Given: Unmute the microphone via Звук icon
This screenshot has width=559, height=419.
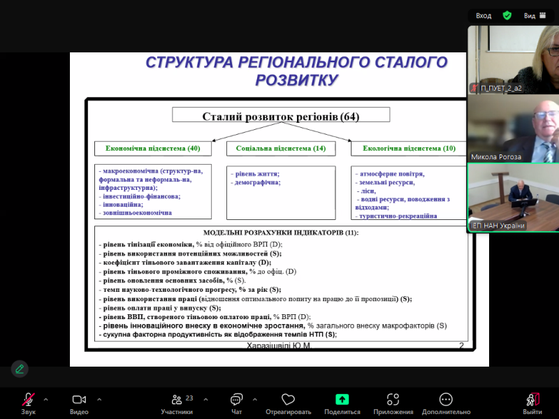Looking at the screenshot, I should pyautogui.click(x=28, y=399).
